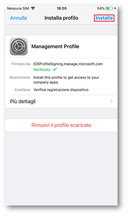Click the Verificato status text
The width and height of the screenshot is (128, 216).
coord(42,69)
